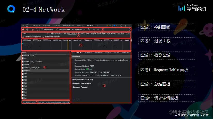Enable the Preserve log checkbox
Screen dimensions: 213x119
tap(42, 29)
